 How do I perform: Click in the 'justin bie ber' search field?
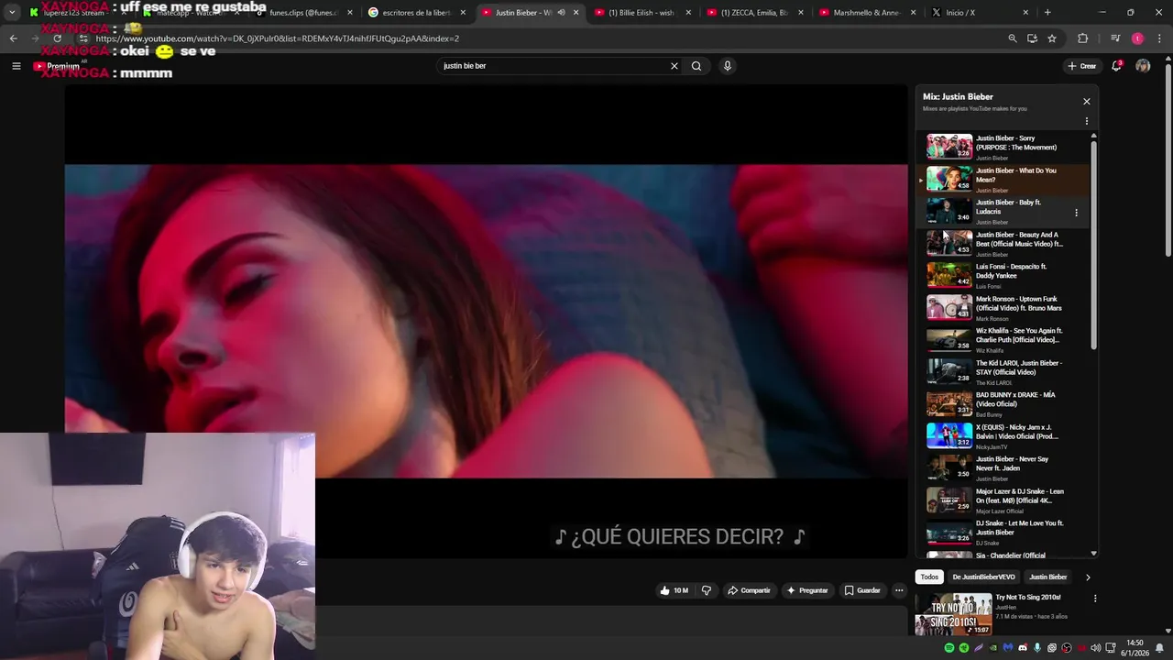[553, 66]
